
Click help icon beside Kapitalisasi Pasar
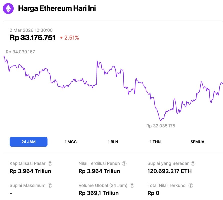(50, 164)
